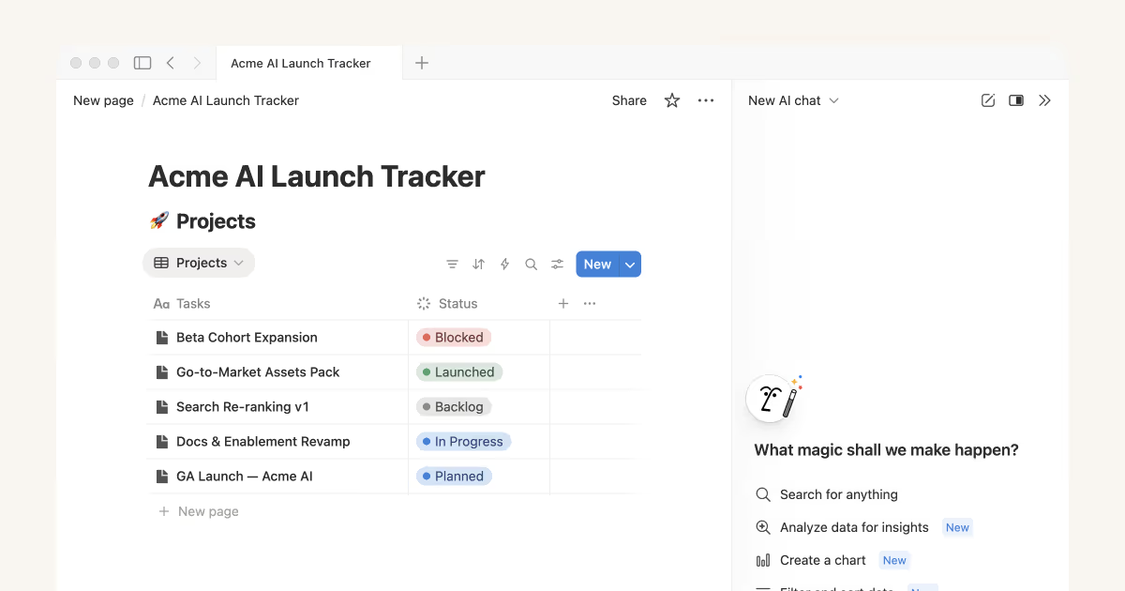1125x591 pixels.
Task: Search within the Projects database
Action: point(531,264)
